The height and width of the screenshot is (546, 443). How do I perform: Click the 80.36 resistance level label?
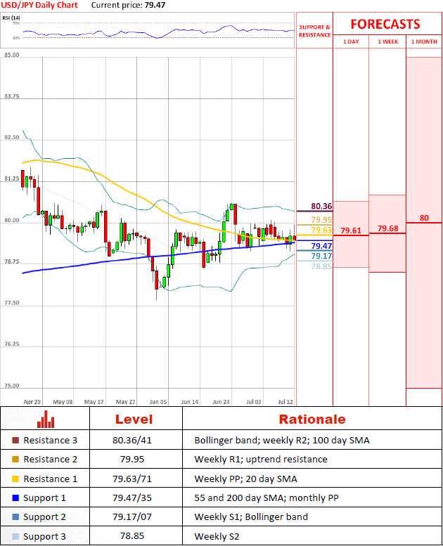tap(321, 206)
